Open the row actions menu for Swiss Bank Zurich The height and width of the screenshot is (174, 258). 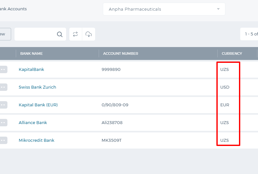click(x=3, y=87)
